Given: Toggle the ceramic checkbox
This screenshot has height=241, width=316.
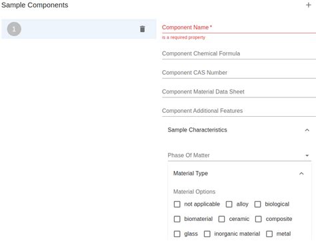Looking at the screenshot, I should (x=221, y=219).
